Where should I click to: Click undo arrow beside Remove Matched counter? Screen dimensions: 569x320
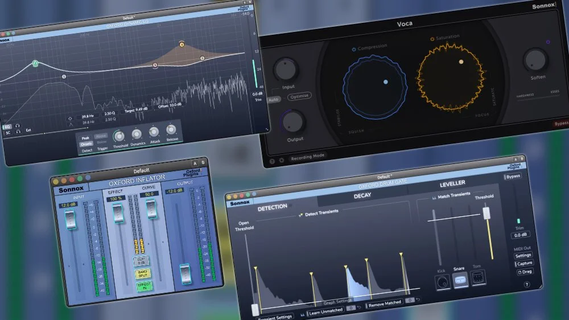pos(418,300)
